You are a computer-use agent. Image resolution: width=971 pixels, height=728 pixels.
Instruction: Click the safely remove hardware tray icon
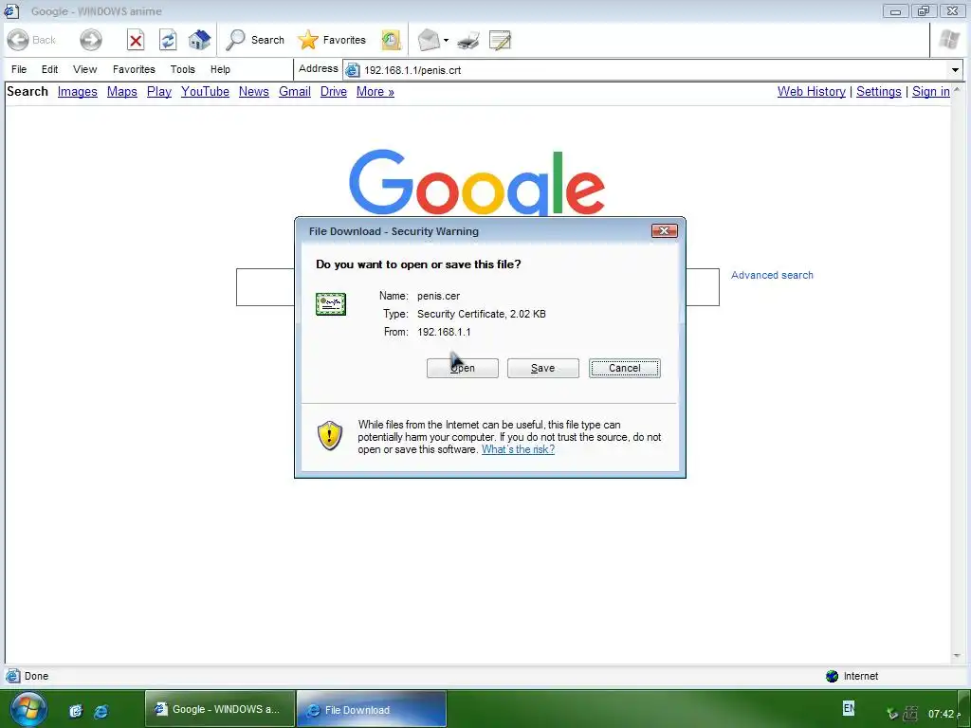coord(892,714)
